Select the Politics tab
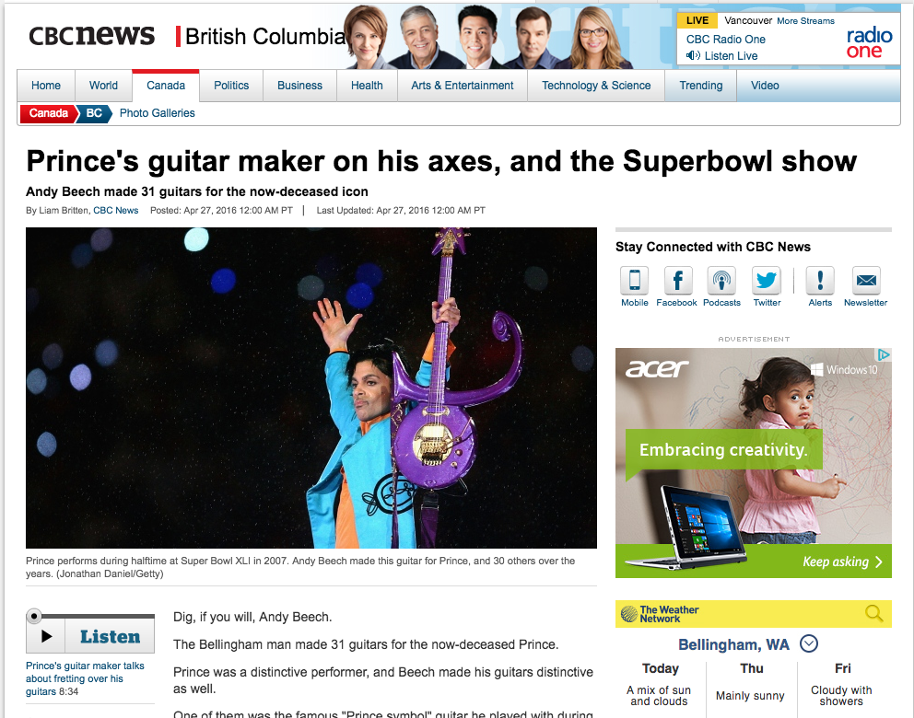The width and height of the screenshot is (914, 718). (x=231, y=86)
